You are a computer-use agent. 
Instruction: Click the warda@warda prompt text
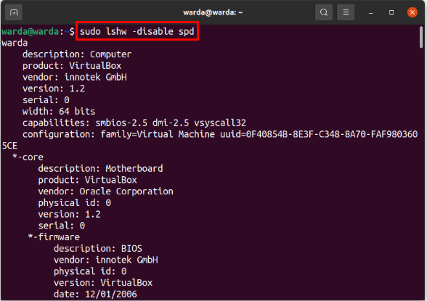point(30,31)
